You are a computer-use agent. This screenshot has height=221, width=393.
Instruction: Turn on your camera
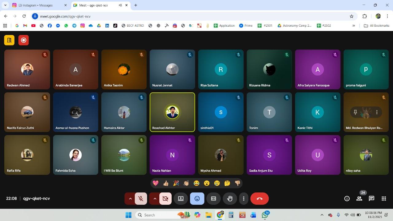[165, 199]
